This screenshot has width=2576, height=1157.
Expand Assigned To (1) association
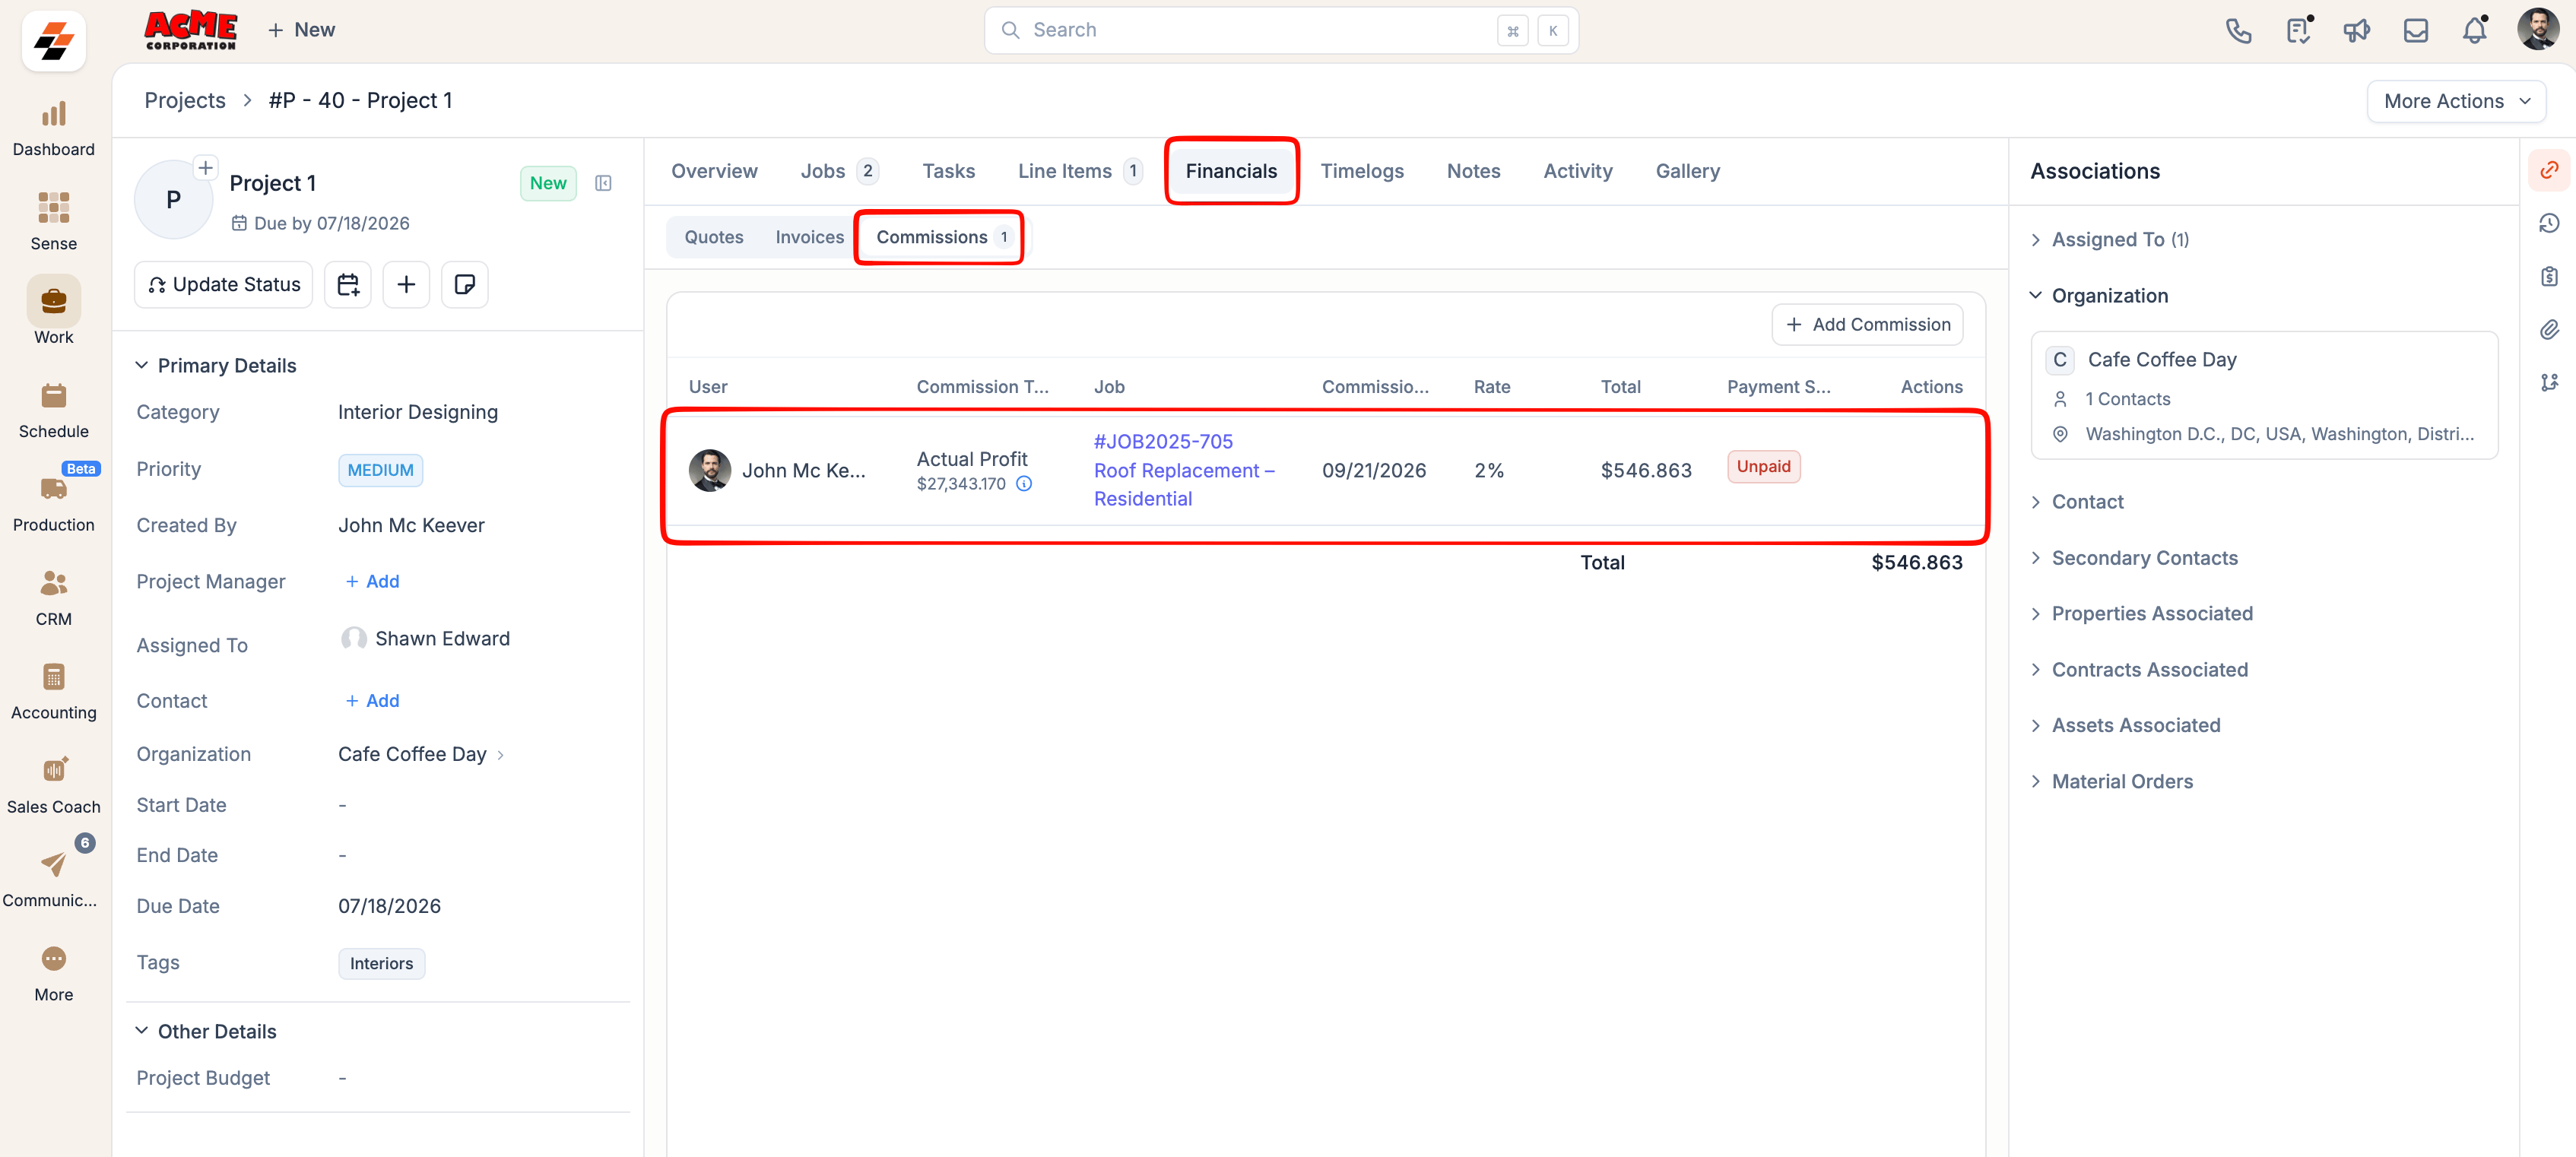click(x=2110, y=240)
